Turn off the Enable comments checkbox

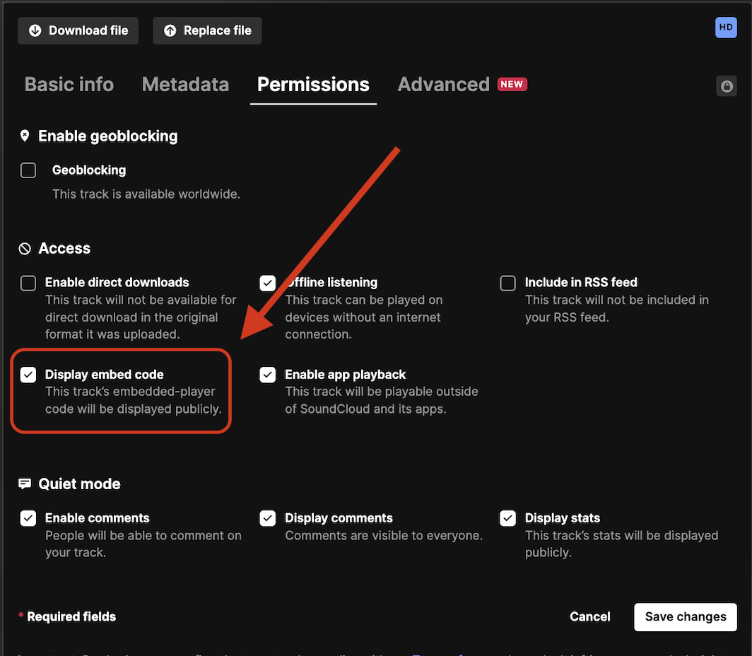point(28,518)
